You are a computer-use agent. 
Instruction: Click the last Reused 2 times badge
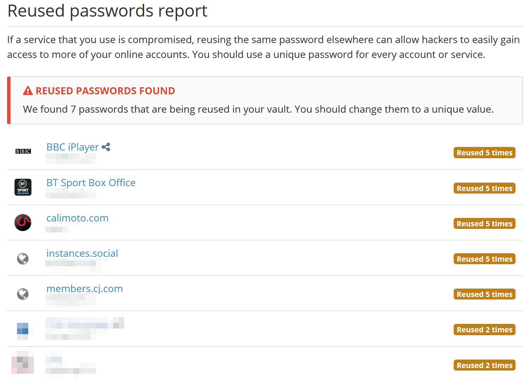point(484,365)
